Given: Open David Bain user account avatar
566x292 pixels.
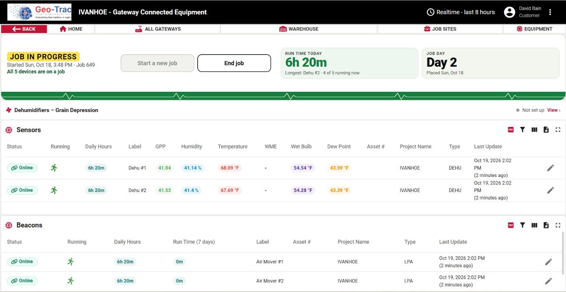Looking at the screenshot, I should pyautogui.click(x=510, y=12).
